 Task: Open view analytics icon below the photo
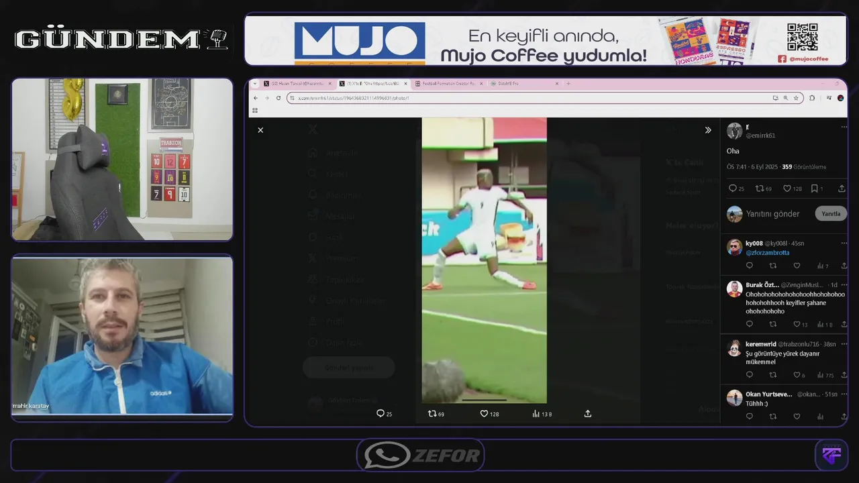[x=536, y=414]
